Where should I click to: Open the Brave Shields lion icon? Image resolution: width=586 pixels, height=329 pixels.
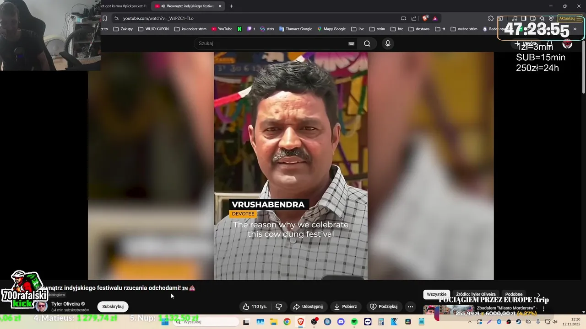click(x=425, y=18)
